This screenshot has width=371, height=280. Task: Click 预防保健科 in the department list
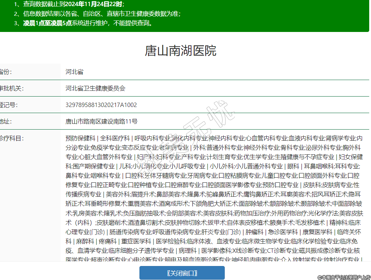coord(80,138)
